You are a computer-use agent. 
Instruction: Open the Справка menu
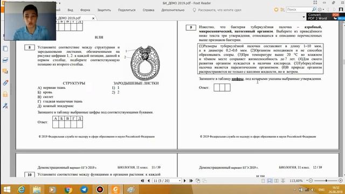coord(148,10)
